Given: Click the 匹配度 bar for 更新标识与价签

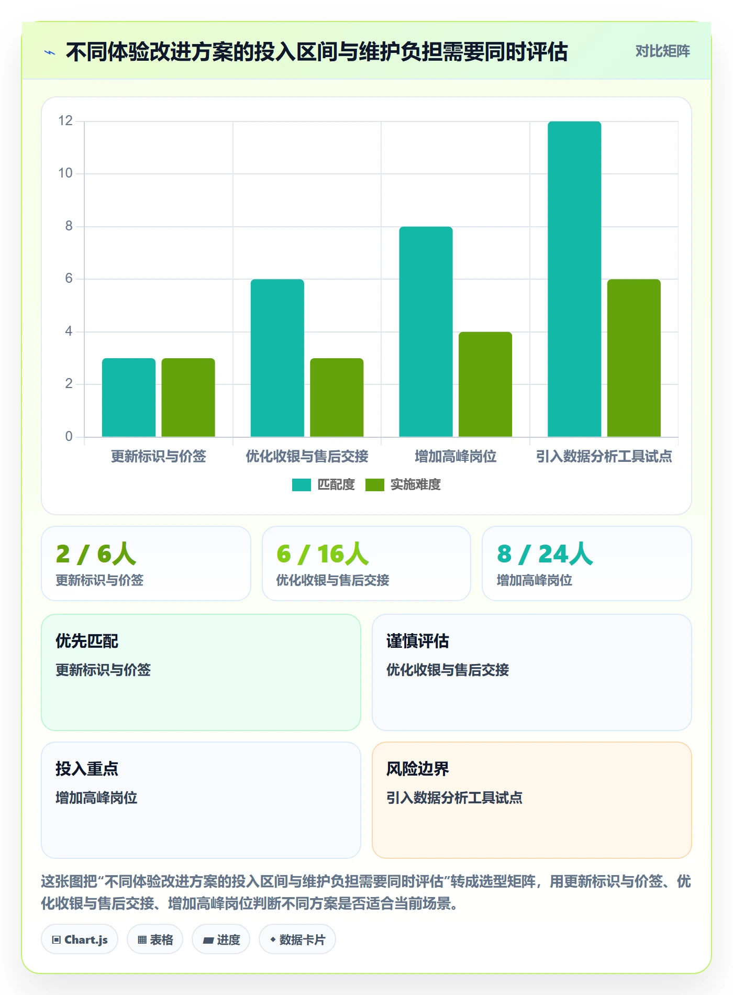Looking at the screenshot, I should [129, 397].
